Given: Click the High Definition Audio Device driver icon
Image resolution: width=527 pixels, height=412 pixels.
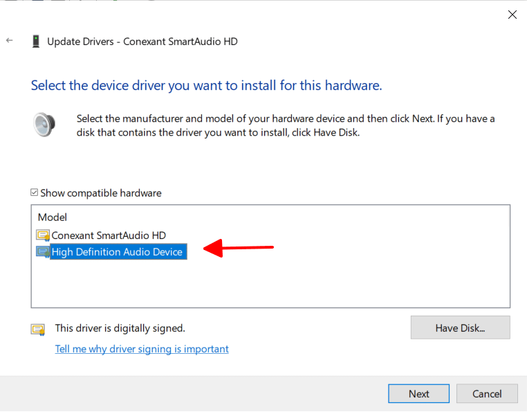Looking at the screenshot, I should tap(43, 252).
